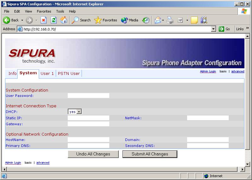252x180 pixels.
Task: Click inside the User Password field
Action: click(x=89, y=96)
